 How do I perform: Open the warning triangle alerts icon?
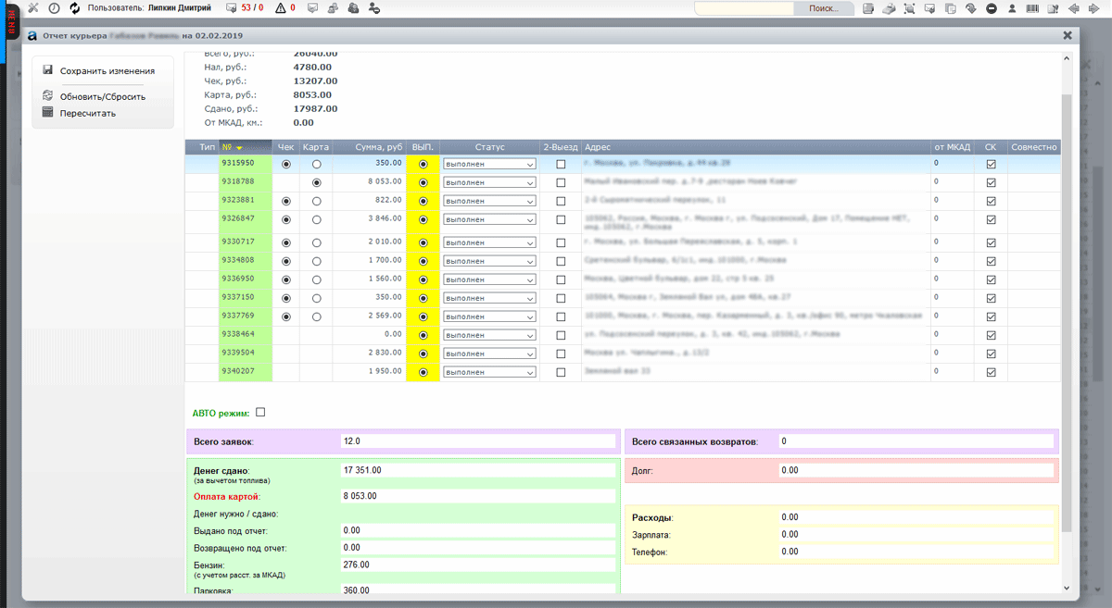281,8
